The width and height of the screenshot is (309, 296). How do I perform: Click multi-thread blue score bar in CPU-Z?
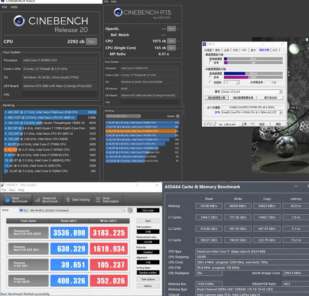234,73
